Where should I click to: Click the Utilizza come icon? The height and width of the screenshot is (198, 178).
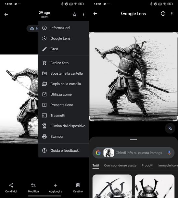(44, 94)
